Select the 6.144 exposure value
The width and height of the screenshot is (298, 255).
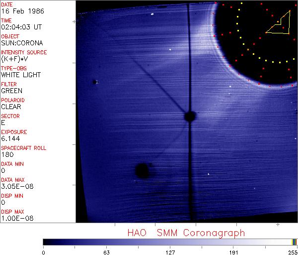[9, 139]
